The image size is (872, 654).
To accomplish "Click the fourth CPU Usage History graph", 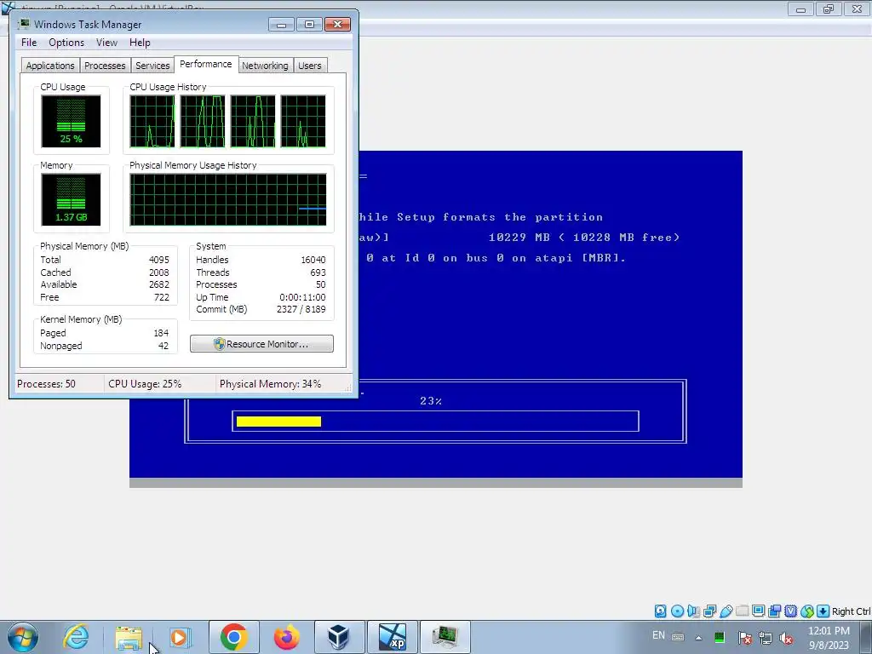I will pos(303,121).
